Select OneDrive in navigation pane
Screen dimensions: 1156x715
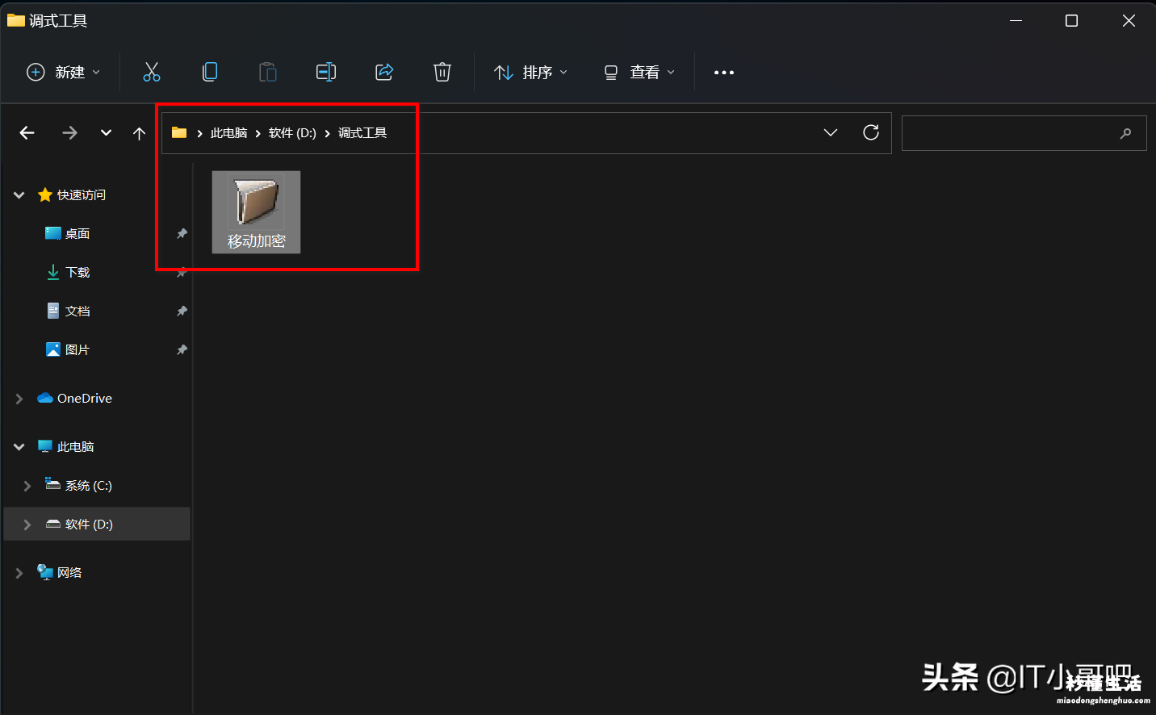(x=85, y=399)
